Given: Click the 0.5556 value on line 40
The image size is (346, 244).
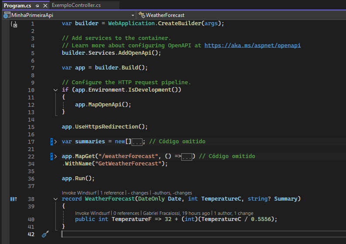Looking at the screenshot, I should click(x=261, y=219).
